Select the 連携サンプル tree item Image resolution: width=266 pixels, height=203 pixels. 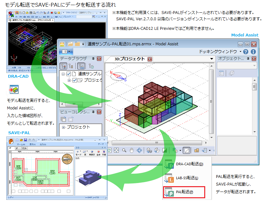pos(90,74)
